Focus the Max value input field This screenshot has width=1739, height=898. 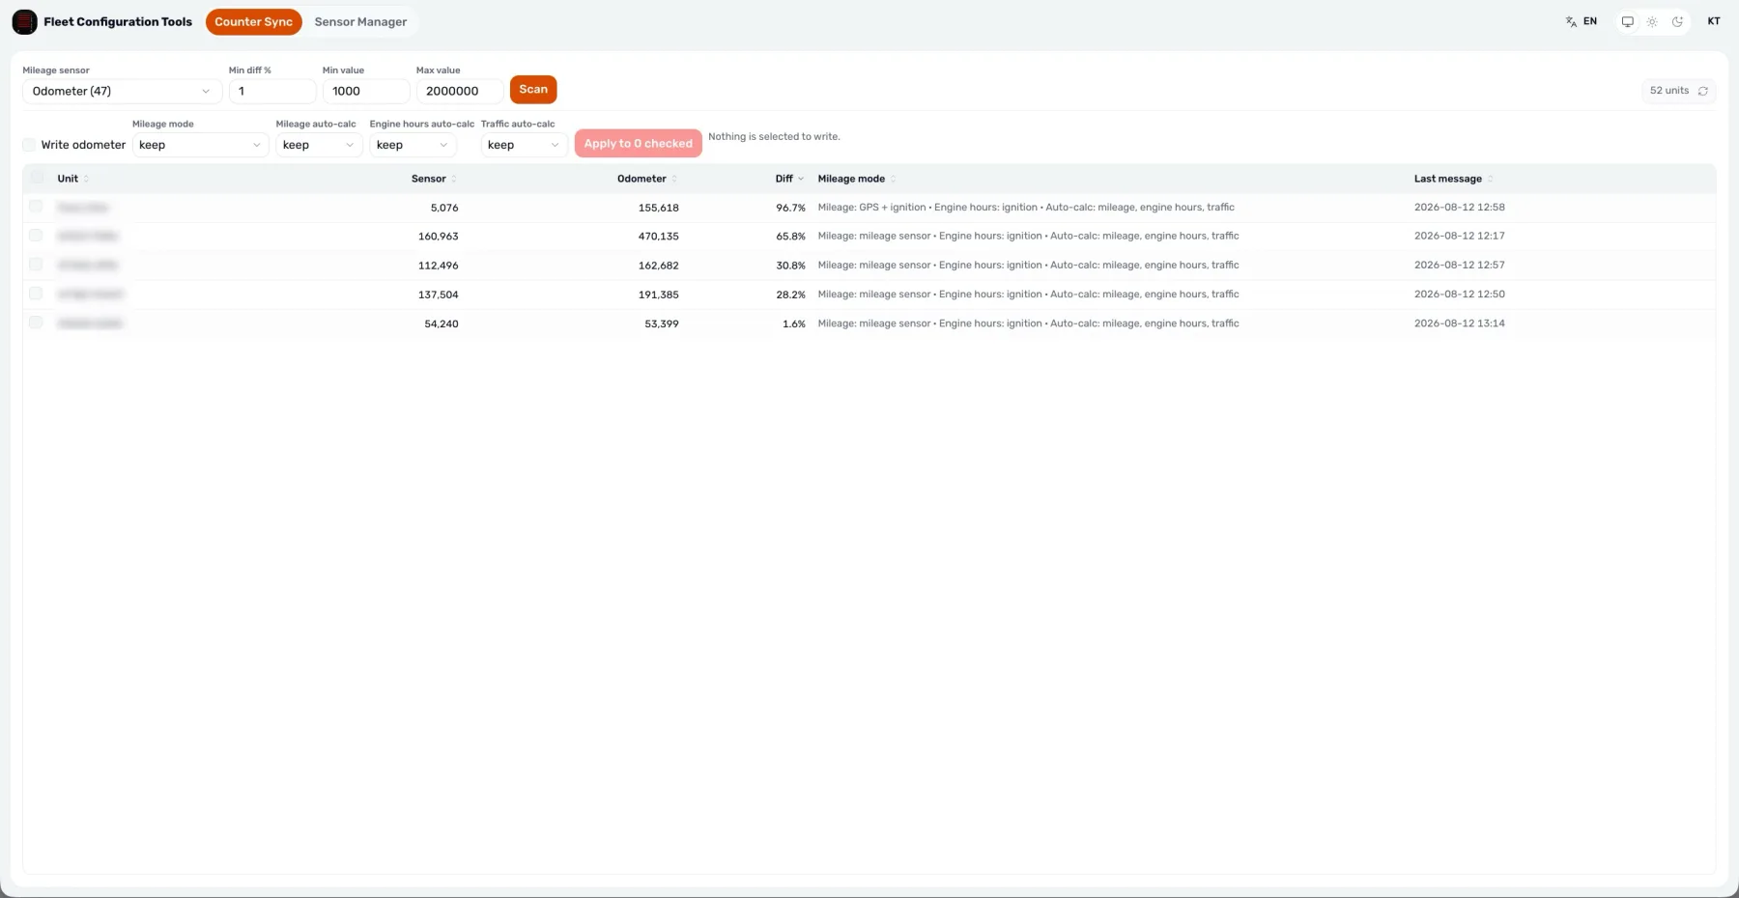tap(460, 91)
